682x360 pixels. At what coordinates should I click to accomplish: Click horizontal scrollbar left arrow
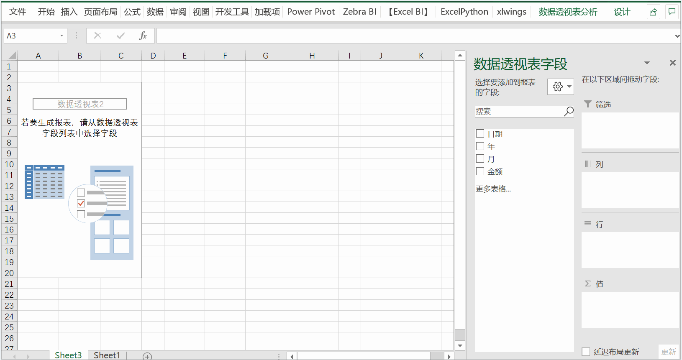[292, 357]
